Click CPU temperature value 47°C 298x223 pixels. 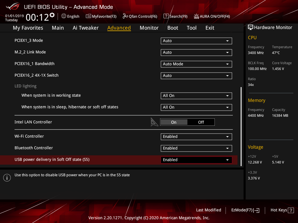pyautogui.click(x=276, y=53)
